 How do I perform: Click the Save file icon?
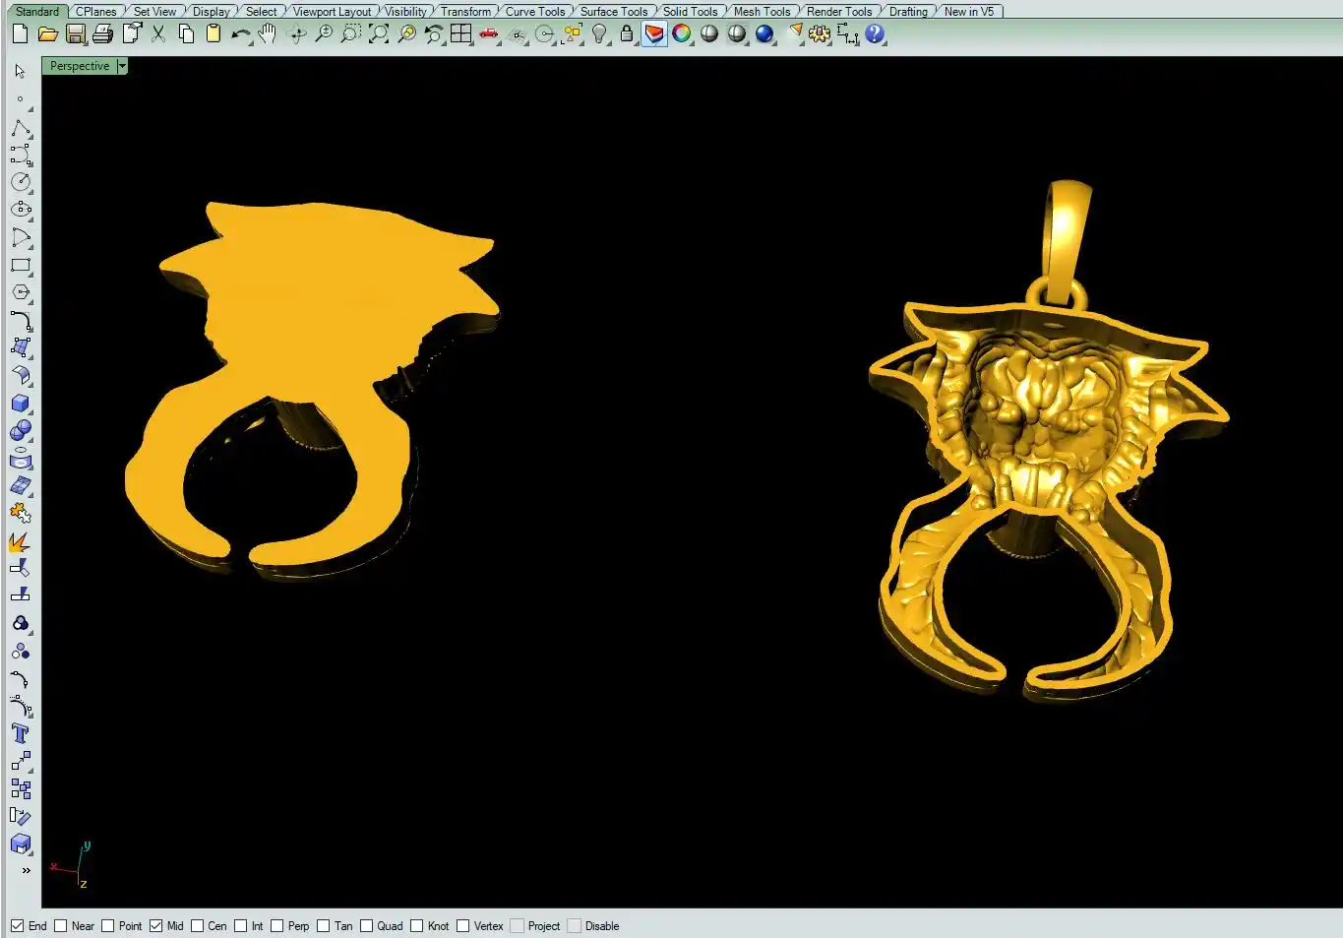(75, 34)
